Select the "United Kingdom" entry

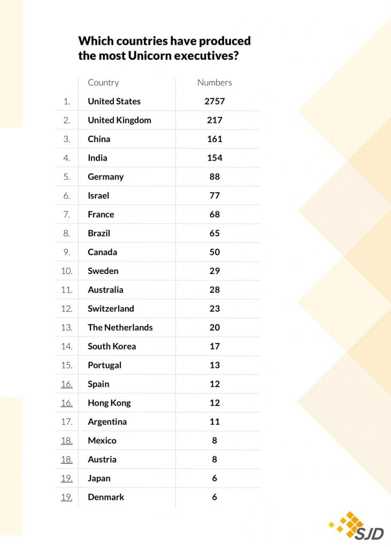tap(119, 120)
